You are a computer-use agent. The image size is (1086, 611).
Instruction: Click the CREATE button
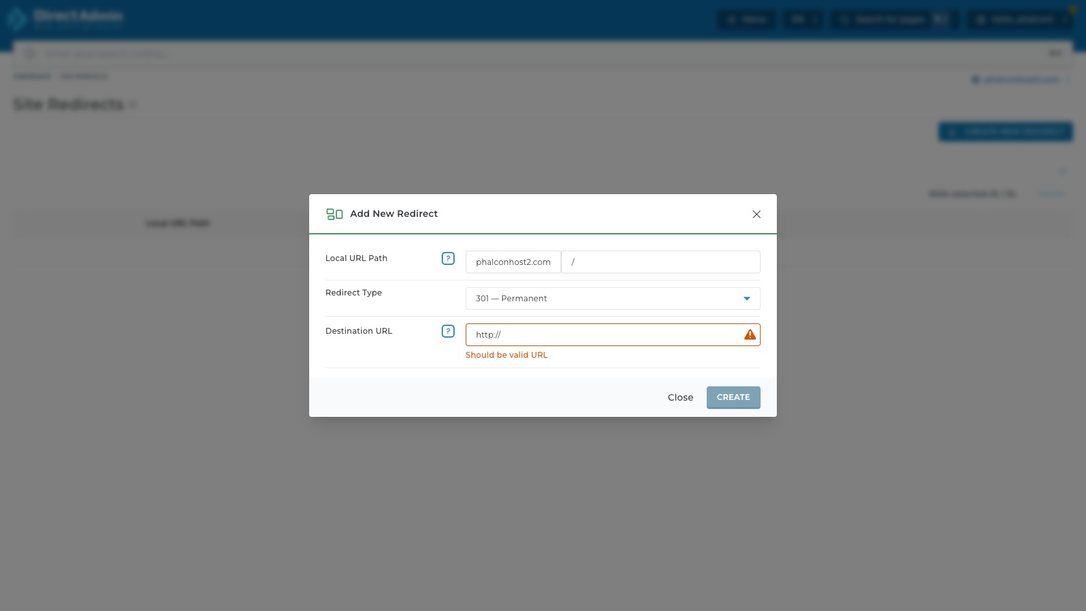[x=733, y=397]
